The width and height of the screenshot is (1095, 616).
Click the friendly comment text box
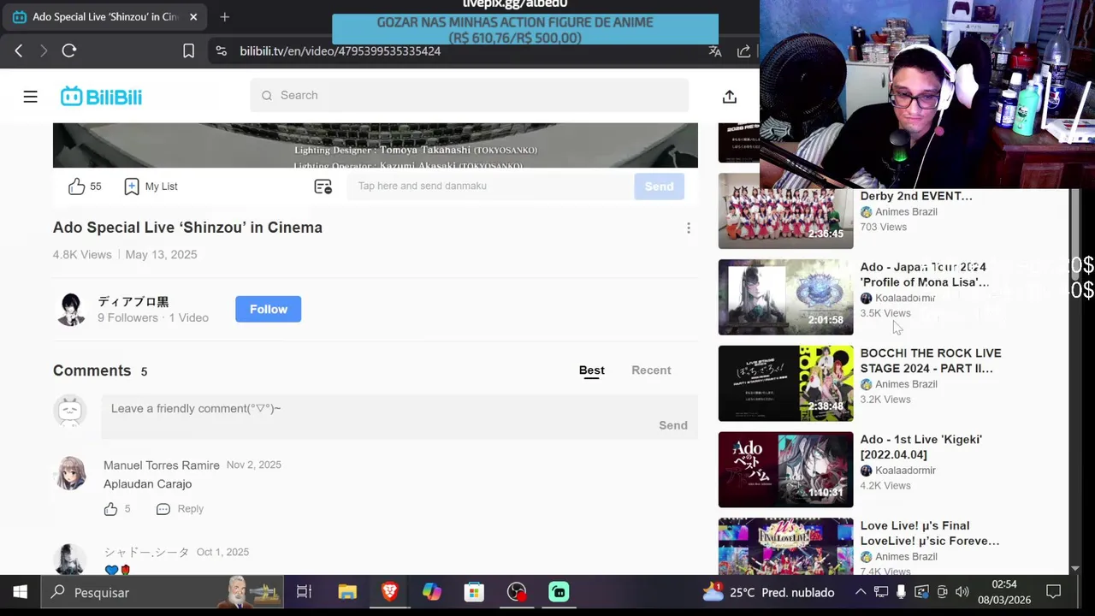click(400, 417)
